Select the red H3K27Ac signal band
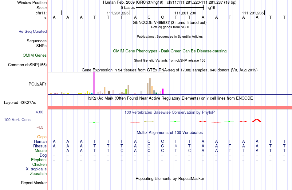292x190 pixels. (x=170, y=108)
